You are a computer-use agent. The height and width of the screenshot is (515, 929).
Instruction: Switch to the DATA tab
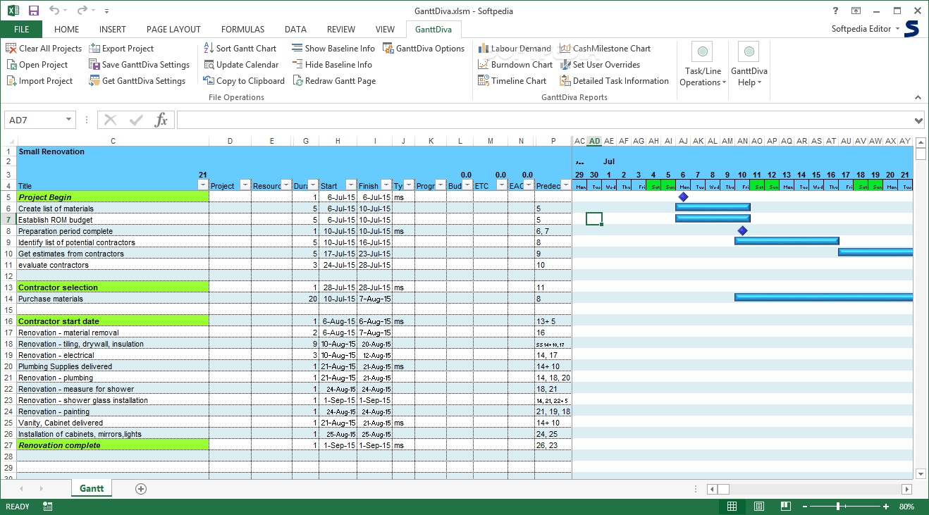(295, 30)
